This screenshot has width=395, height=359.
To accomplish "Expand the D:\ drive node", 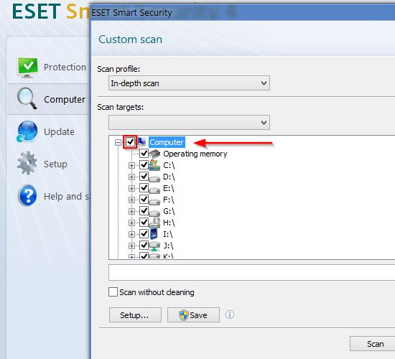I will pos(131,177).
